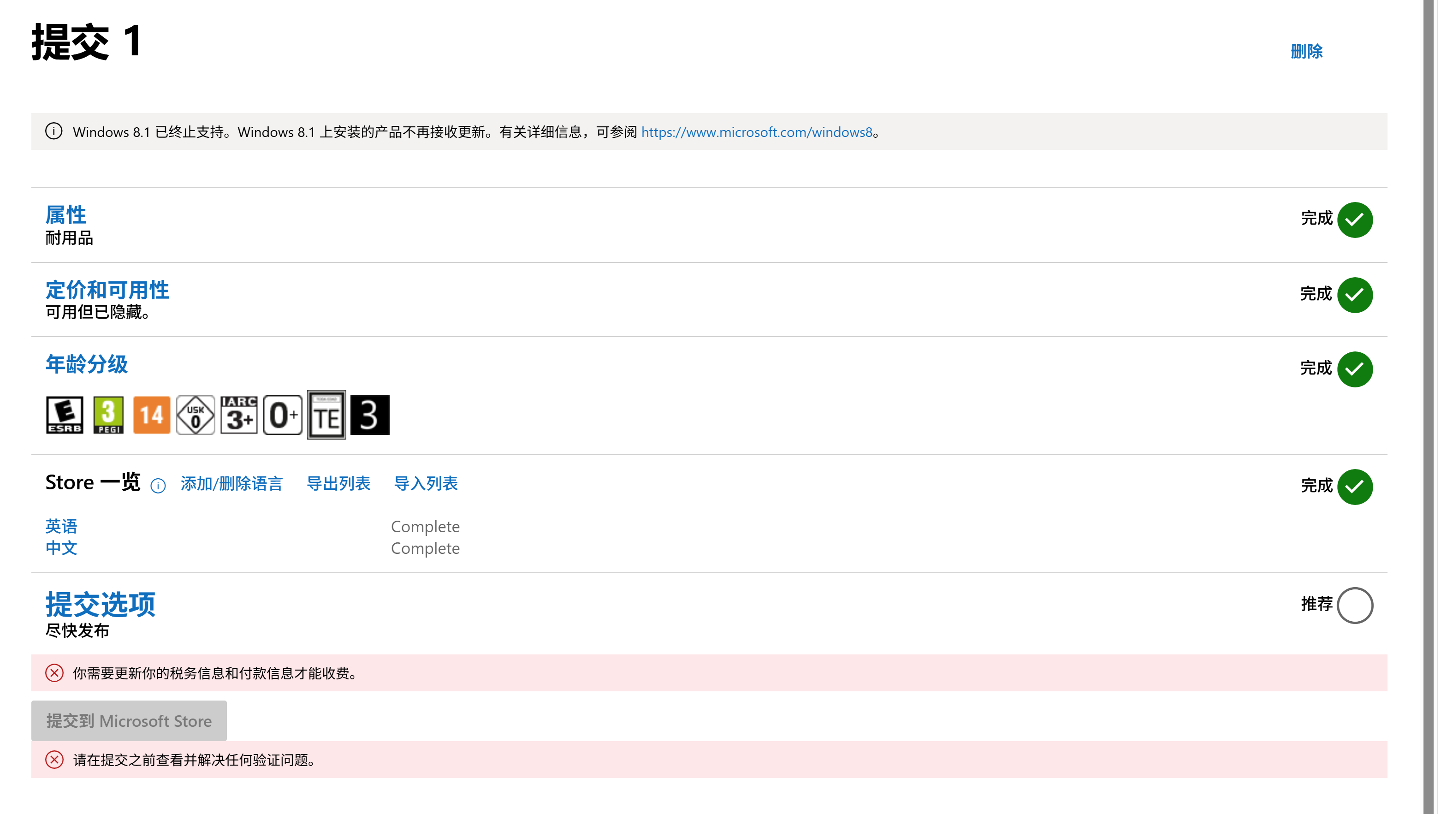Click the Store 一览 heading
The width and height of the screenshot is (1441, 814).
tap(93, 482)
